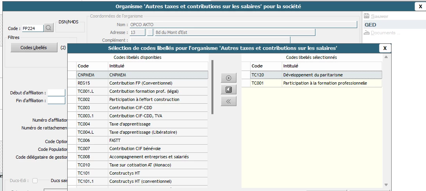Click the Fin d'affiliation date field
The image size is (426, 191).
pos(56,101)
